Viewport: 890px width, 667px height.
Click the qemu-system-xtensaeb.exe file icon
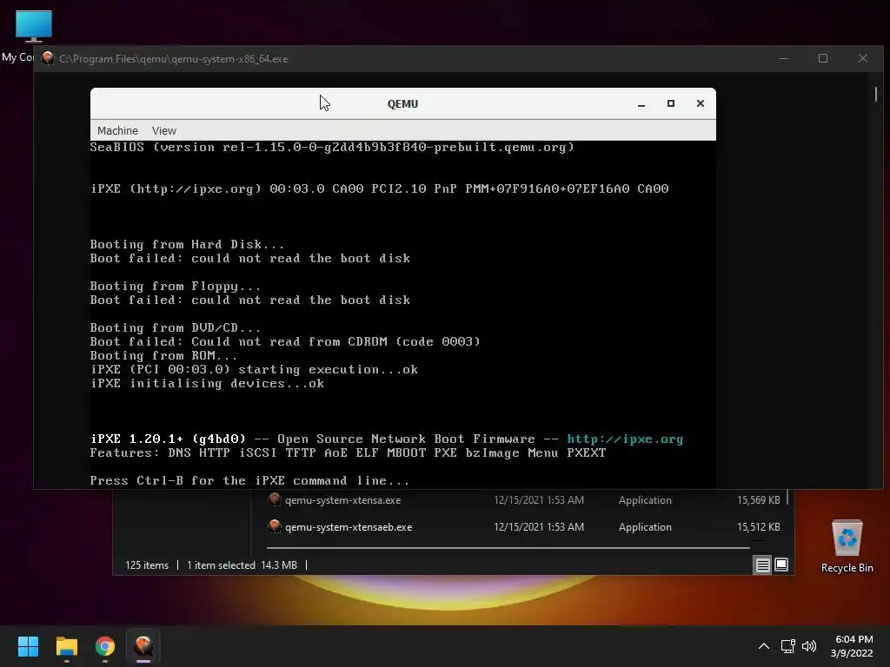click(x=275, y=526)
